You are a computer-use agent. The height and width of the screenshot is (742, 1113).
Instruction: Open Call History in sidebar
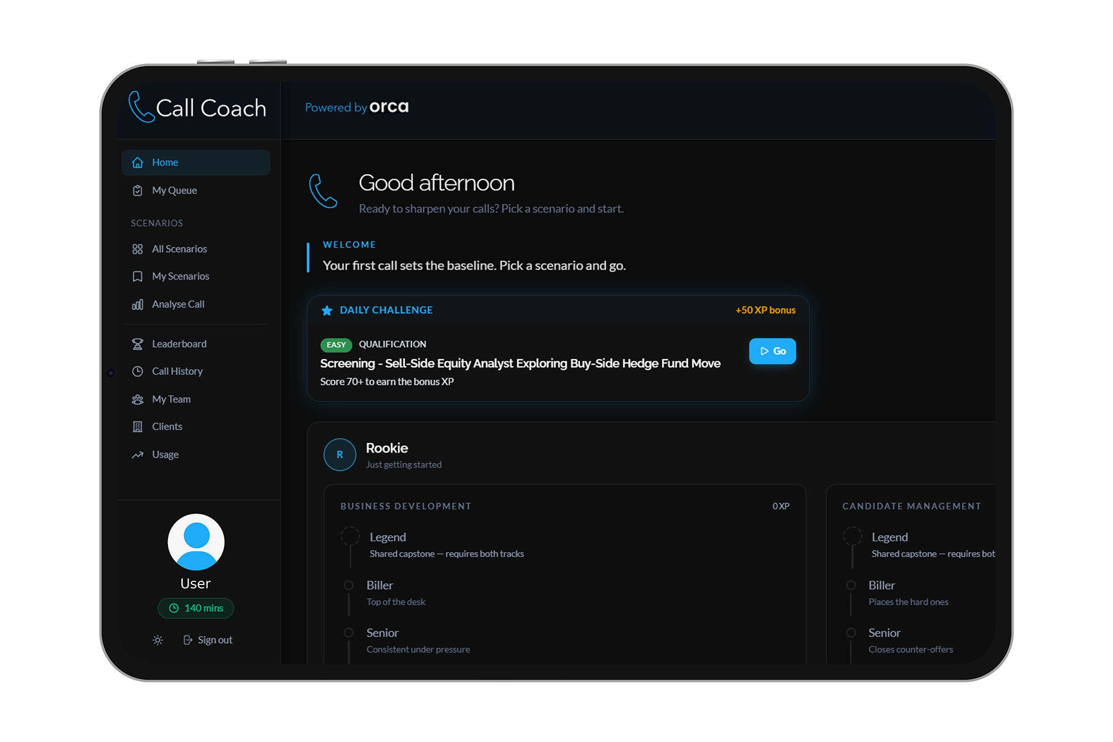pyautogui.click(x=196, y=371)
